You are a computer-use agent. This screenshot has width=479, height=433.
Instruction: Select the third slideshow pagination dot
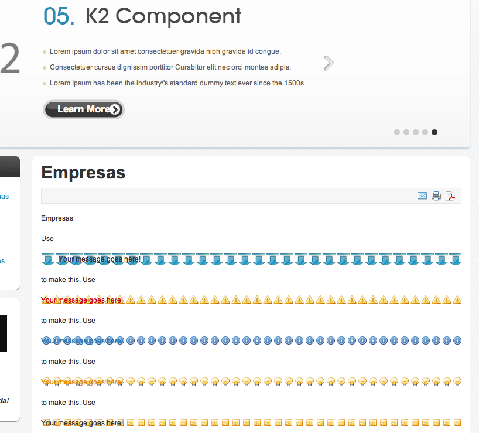coord(416,132)
